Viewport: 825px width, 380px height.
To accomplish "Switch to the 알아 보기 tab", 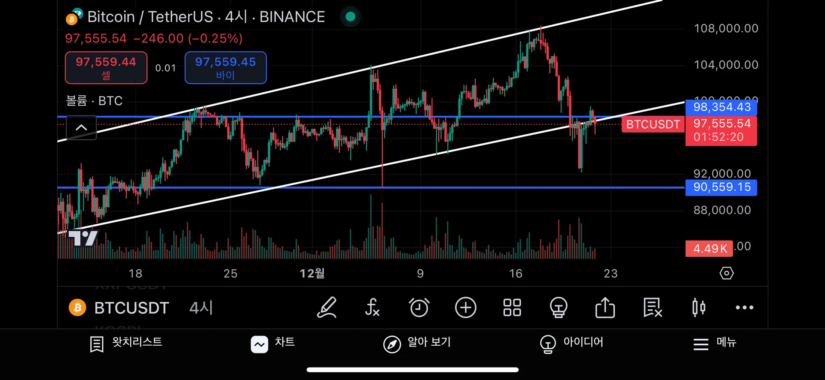I will point(417,343).
